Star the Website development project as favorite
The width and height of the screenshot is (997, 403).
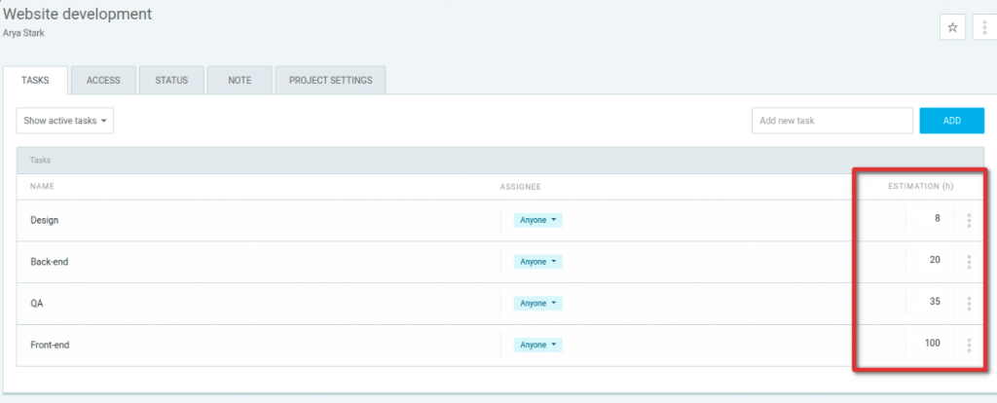952,27
